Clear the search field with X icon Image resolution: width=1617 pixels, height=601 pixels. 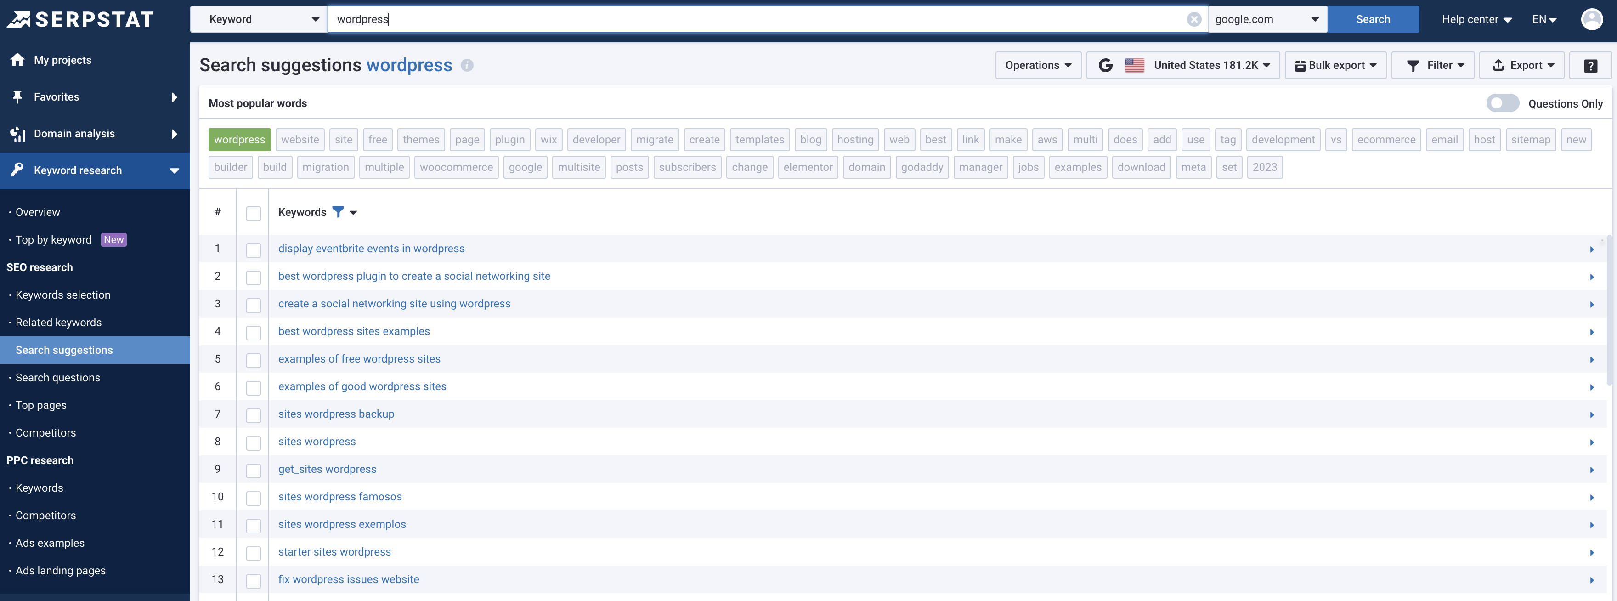(1194, 19)
